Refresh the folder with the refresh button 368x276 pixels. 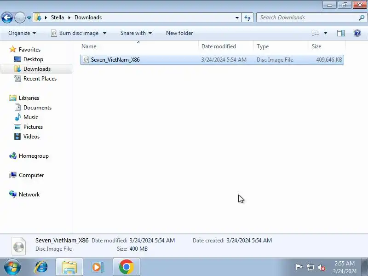pyautogui.click(x=247, y=17)
